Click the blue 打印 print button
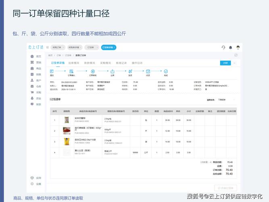The width and height of the screenshot is (269, 202). pos(225,63)
